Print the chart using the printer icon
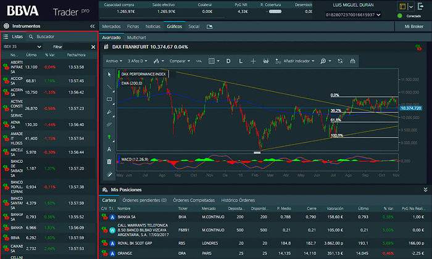This screenshot has height=259, width=432. (352, 61)
